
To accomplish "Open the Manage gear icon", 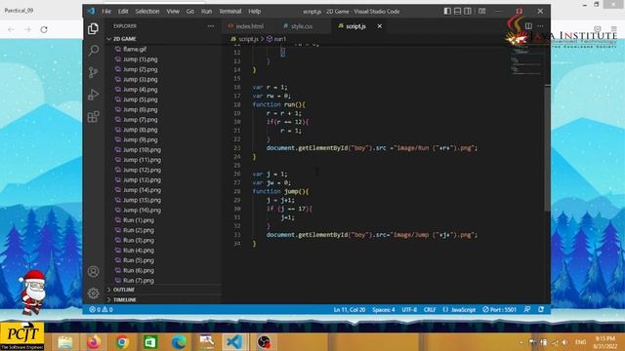I will [x=94, y=293].
